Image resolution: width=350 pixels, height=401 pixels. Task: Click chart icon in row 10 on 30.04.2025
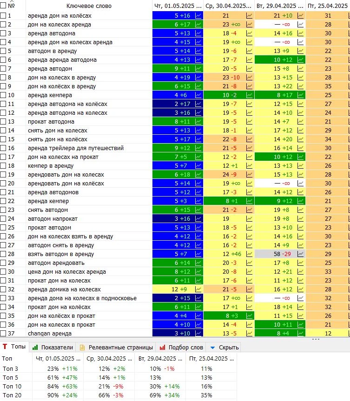click(249, 95)
